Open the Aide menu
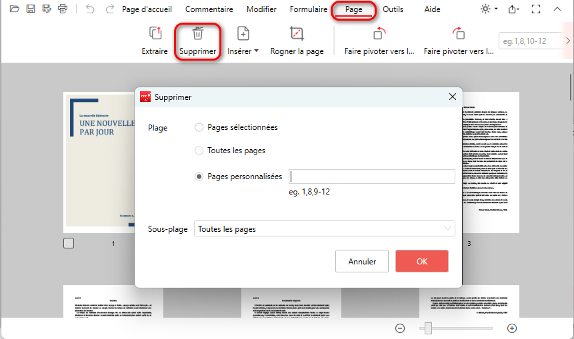 point(432,9)
